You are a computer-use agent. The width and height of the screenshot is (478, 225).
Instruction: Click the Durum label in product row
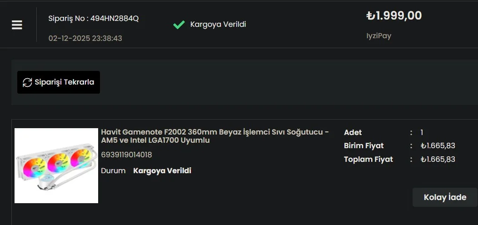coord(113,170)
